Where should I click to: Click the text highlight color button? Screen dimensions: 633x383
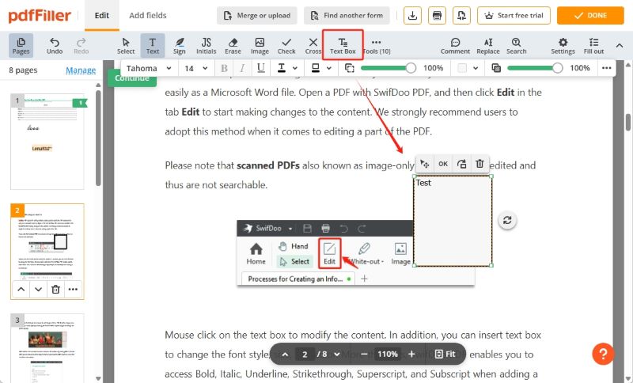click(316, 68)
